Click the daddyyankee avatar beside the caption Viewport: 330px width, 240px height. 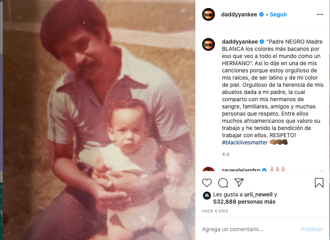209,44
